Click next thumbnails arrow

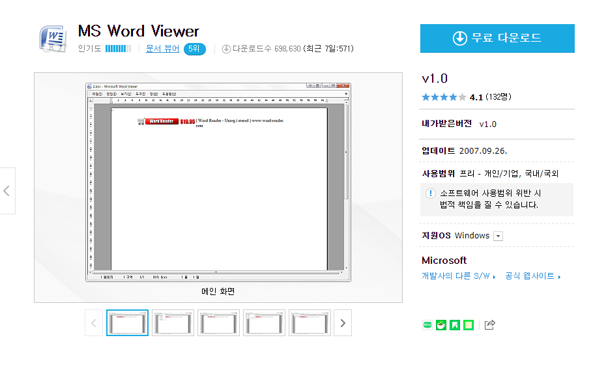tap(343, 322)
